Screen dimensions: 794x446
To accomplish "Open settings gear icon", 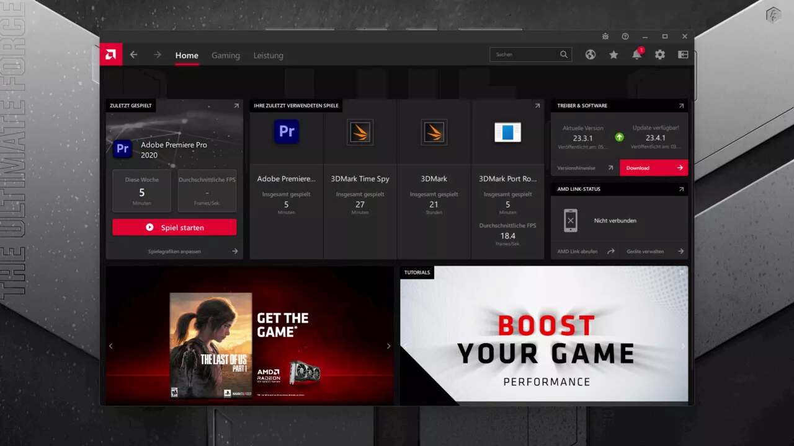I will (660, 55).
